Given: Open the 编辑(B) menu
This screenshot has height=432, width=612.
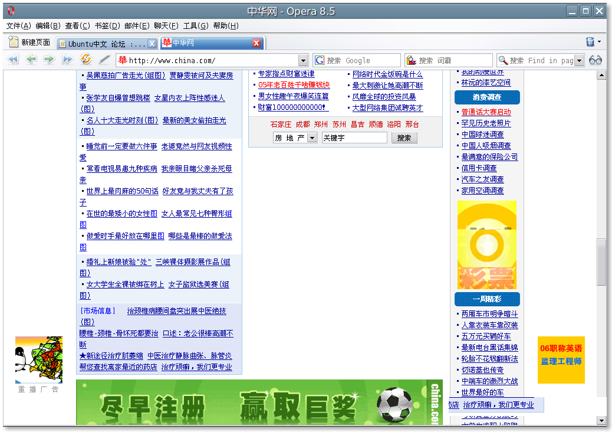Looking at the screenshot, I should [x=48, y=26].
